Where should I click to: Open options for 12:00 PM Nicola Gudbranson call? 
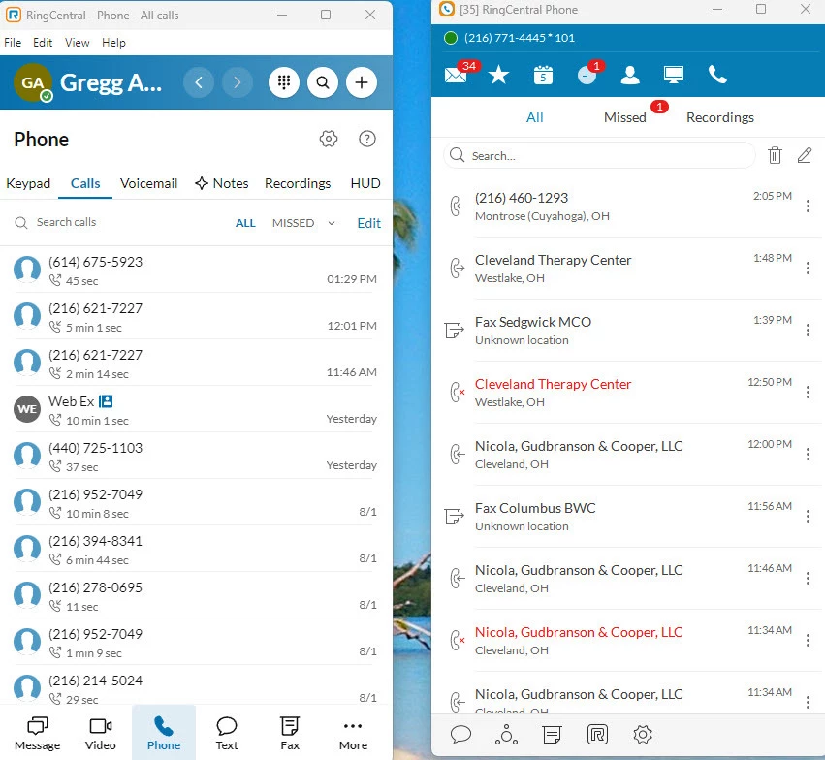pos(808,455)
